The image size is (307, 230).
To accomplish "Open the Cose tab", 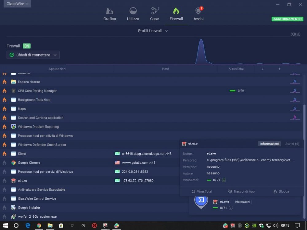I will click(154, 14).
